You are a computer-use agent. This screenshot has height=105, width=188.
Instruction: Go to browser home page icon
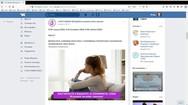pyautogui.click(x=13, y=7)
